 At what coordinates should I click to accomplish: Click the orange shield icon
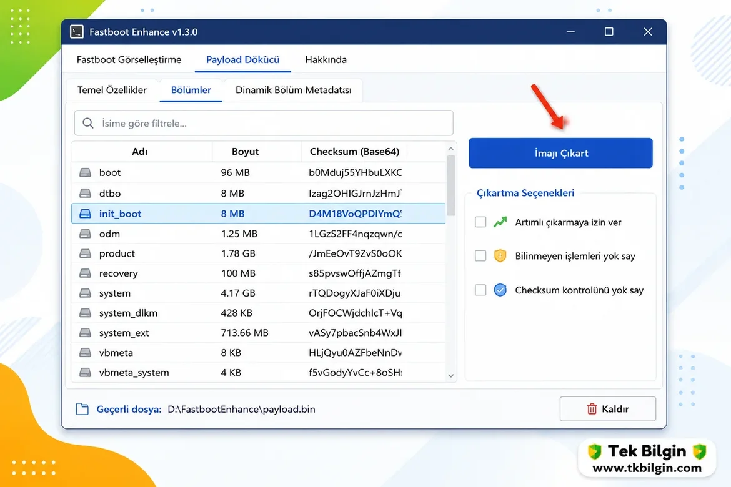(x=500, y=256)
